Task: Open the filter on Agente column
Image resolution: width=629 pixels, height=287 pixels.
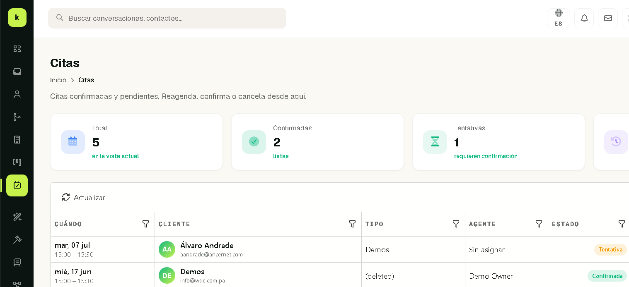Action: 539,224
